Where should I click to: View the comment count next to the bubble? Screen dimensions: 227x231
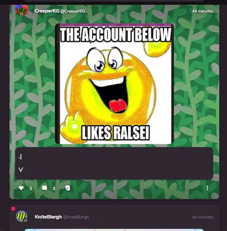[54, 188]
